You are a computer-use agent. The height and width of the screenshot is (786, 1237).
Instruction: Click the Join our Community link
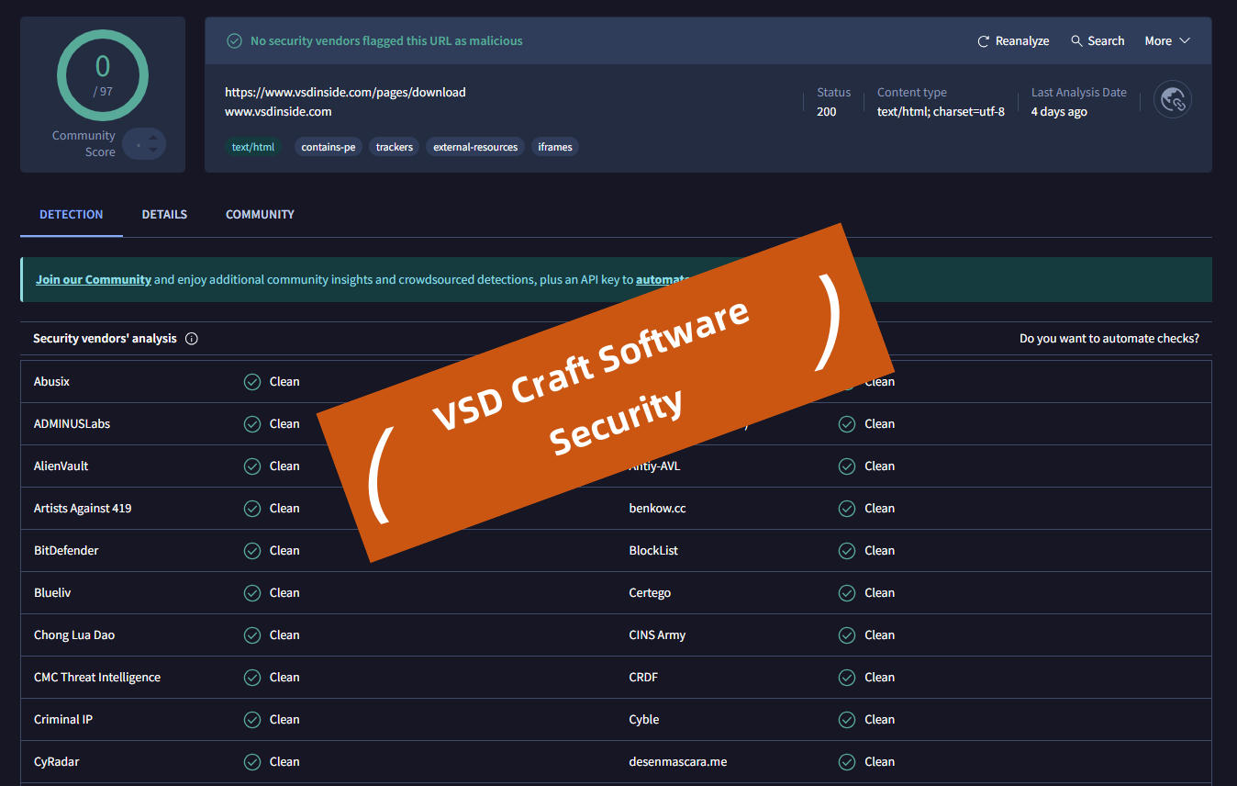pos(94,280)
